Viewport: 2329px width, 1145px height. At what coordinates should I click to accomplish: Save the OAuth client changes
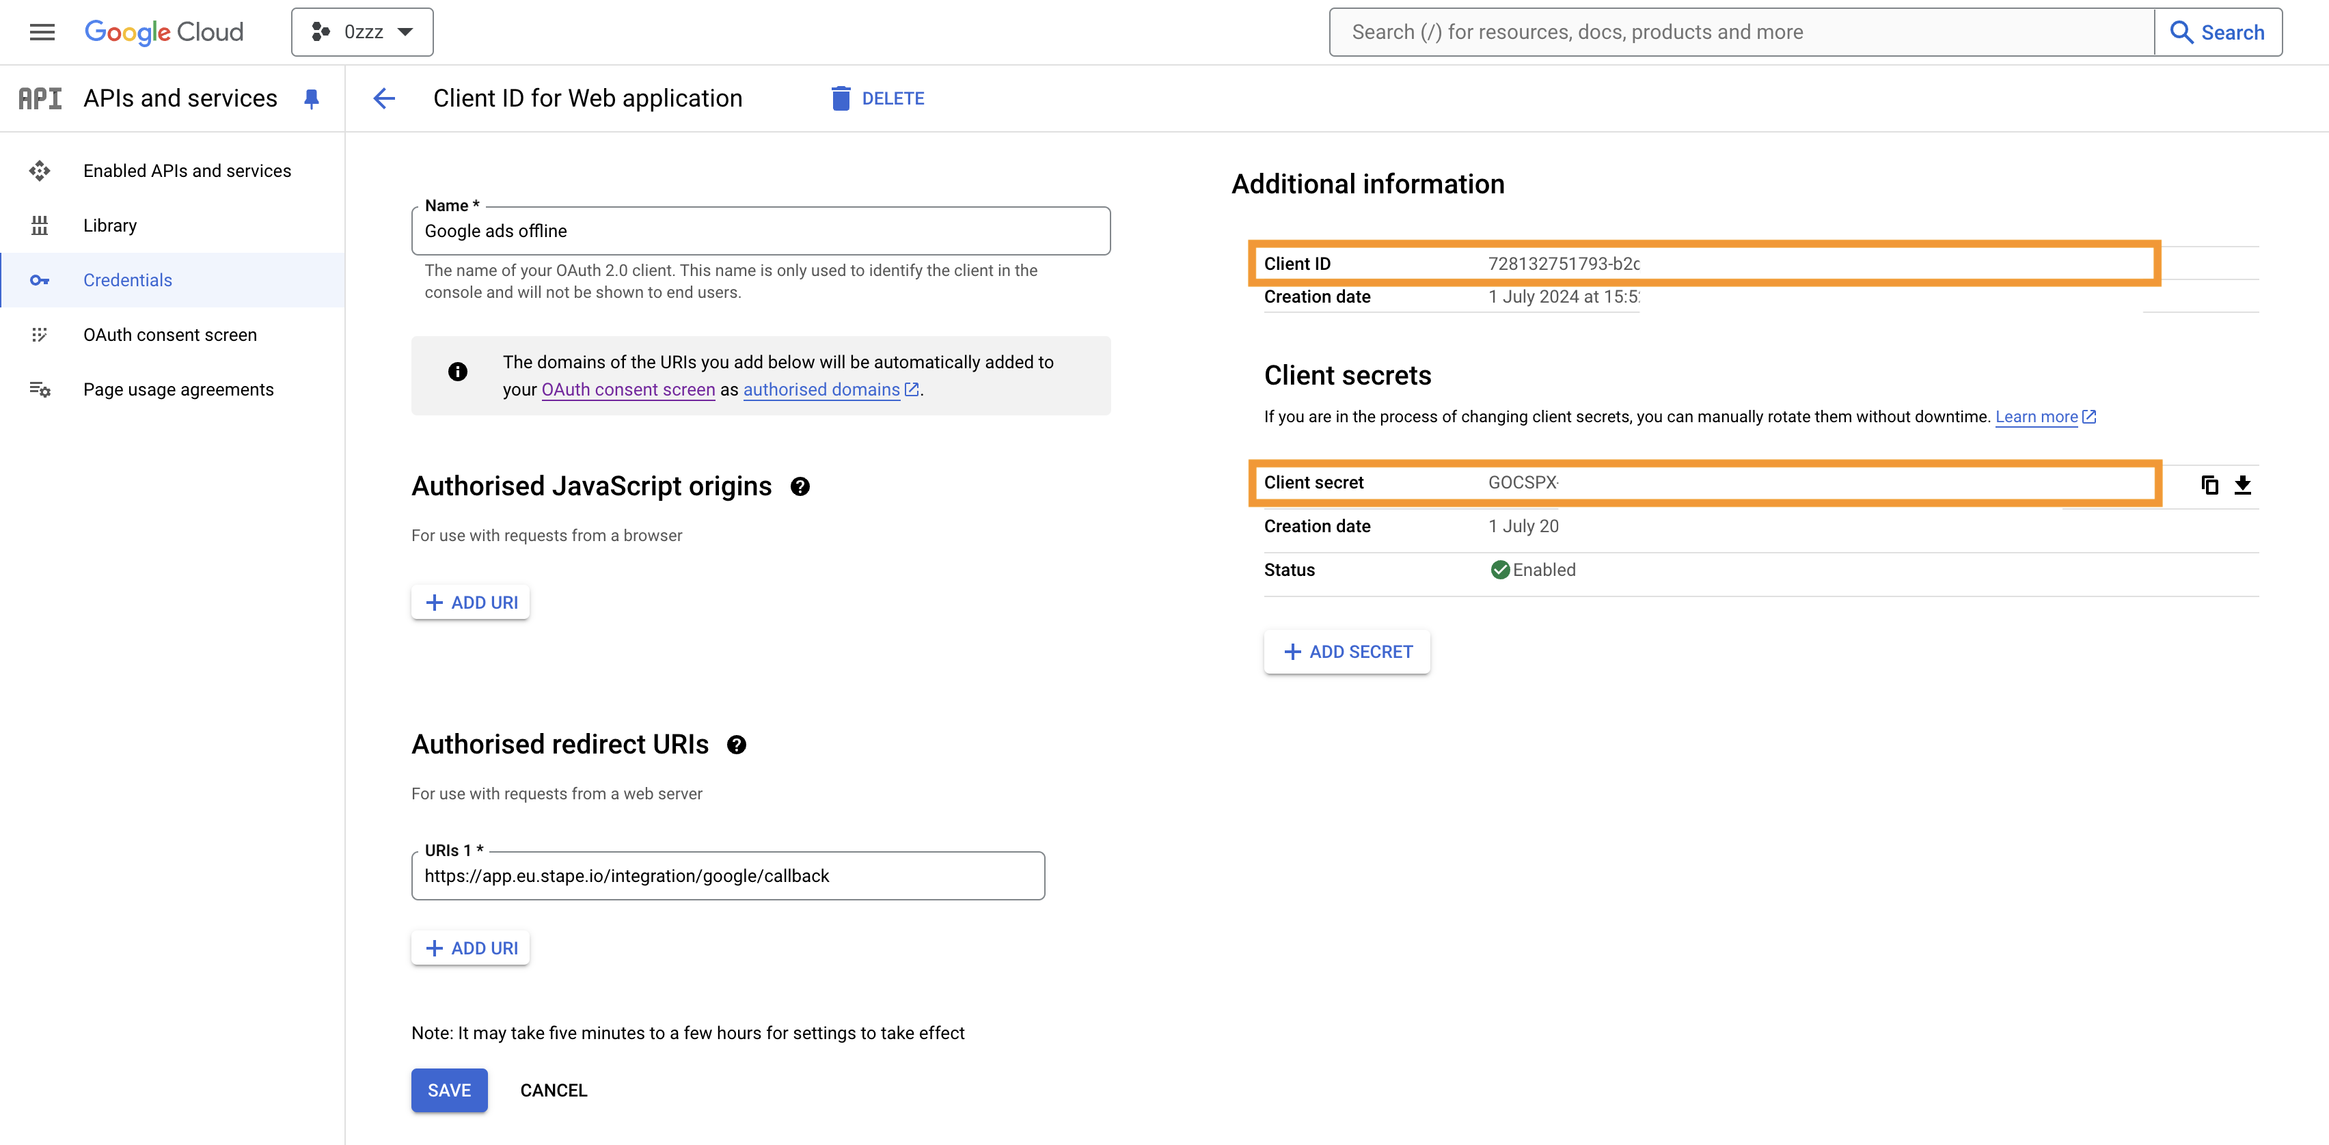448,1090
